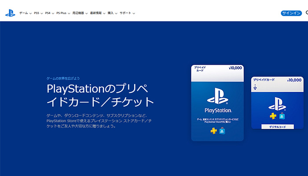Click the search icon beside サインイン
This screenshot has width=308, height=176.
(307, 13)
